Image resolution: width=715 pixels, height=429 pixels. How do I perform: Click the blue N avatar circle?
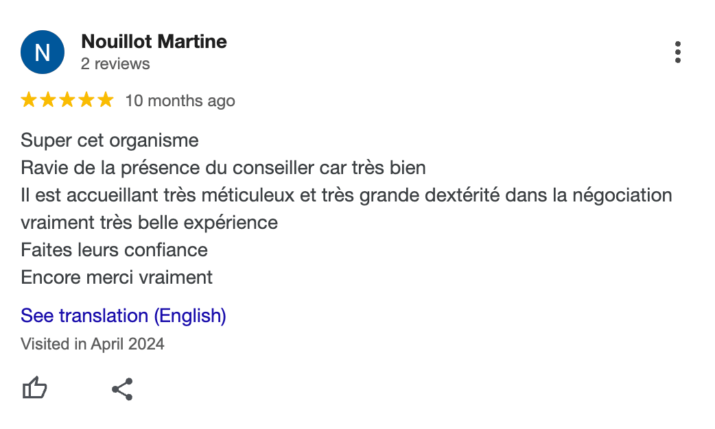pos(43,52)
